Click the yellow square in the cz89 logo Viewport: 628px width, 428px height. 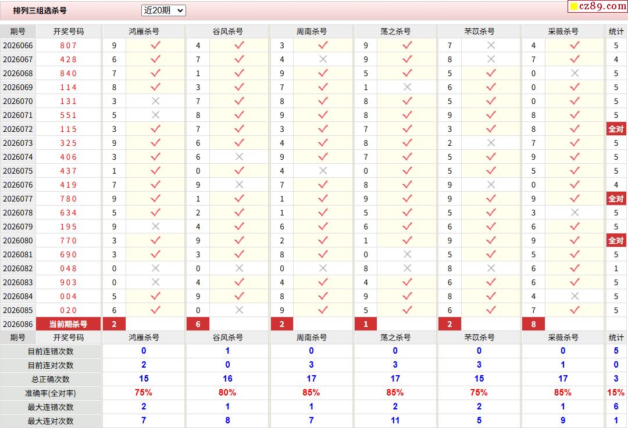573,7
